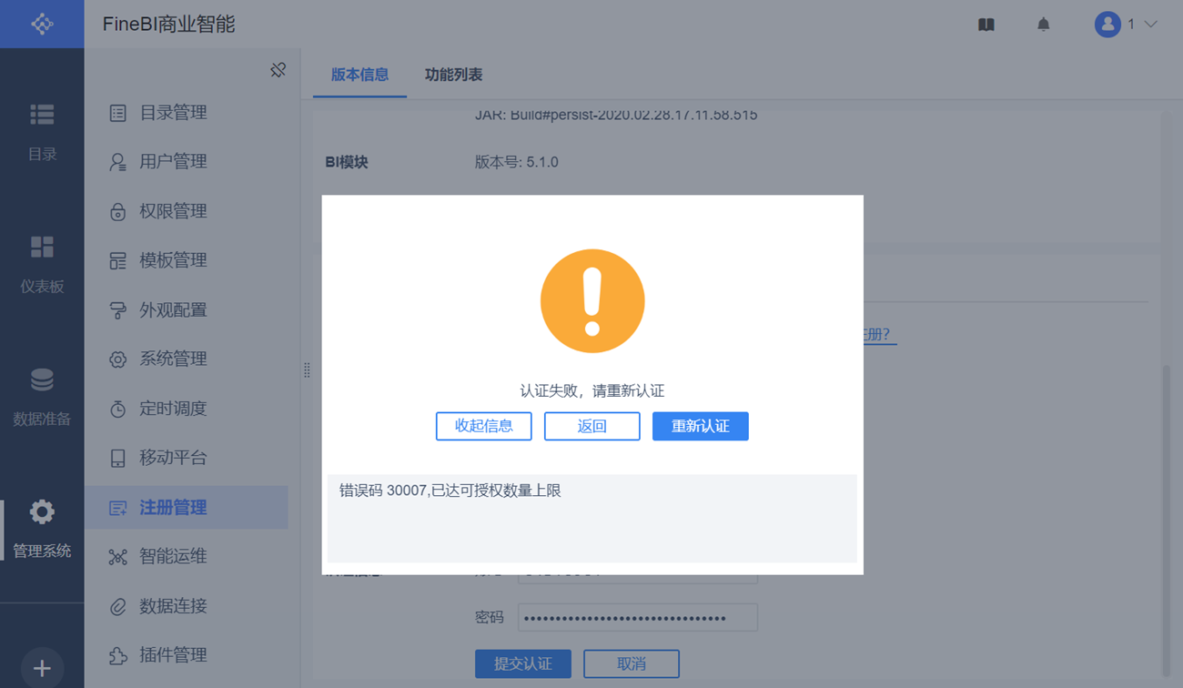1183x688 pixels.
Task: Unpin the sidebar with pin icon
Action: pyautogui.click(x=278, y=70)
